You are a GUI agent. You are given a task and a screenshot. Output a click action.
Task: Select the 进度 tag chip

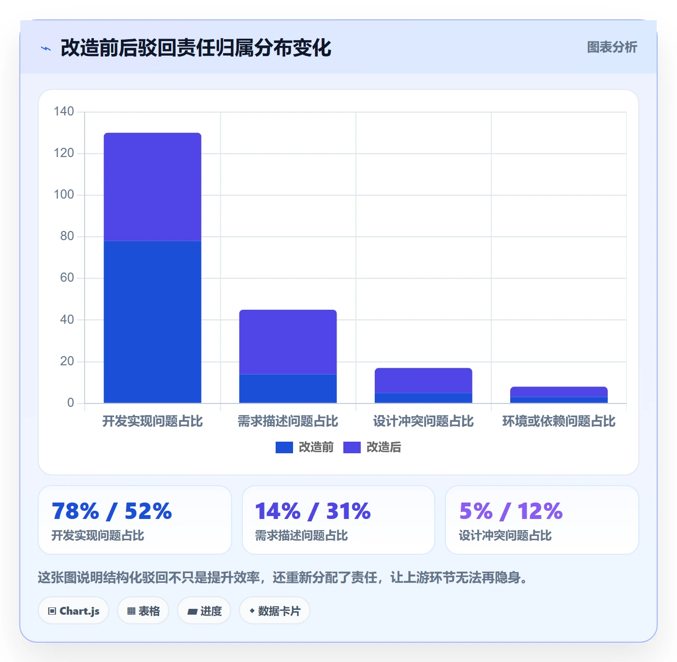pos(204,611)
